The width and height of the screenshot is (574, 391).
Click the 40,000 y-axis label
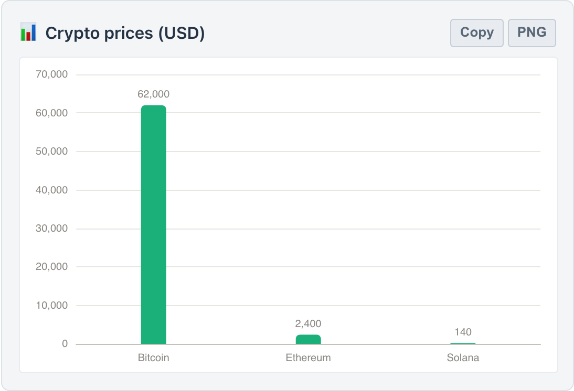51,190
